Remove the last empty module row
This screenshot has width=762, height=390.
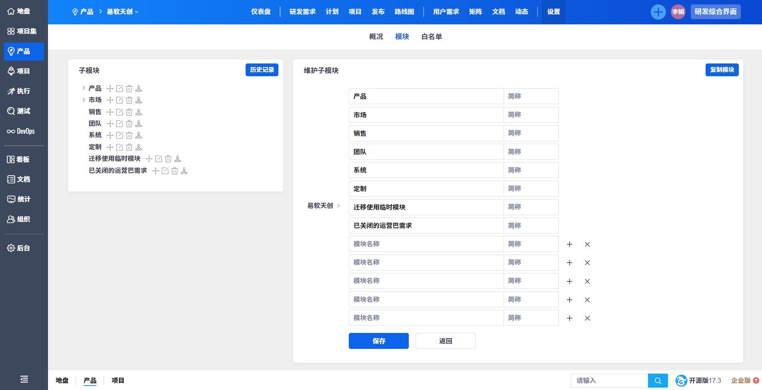(587, 318)
